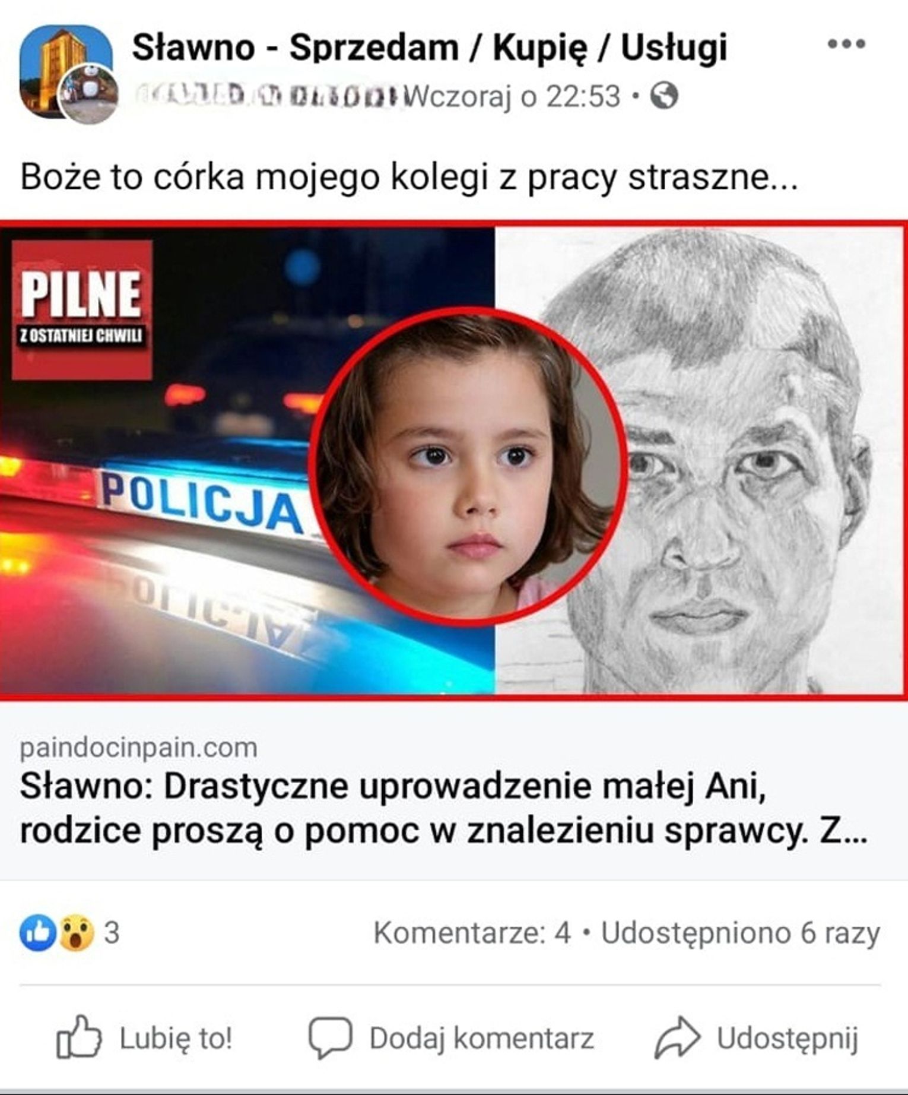The width and height of the screenshot is (908, 1095).
Task: Click the thumbs-up outline like icon
Action: [78, 1037]
